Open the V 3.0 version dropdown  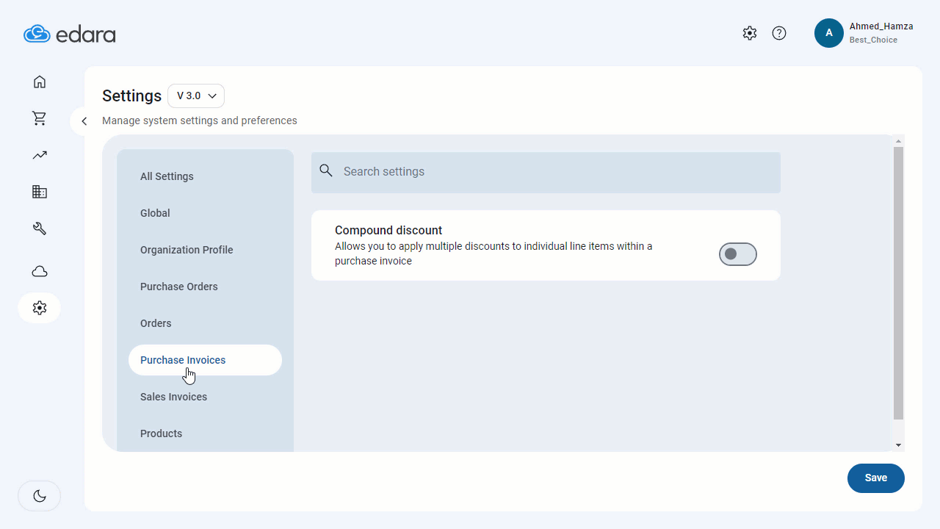tap(196, 96)
